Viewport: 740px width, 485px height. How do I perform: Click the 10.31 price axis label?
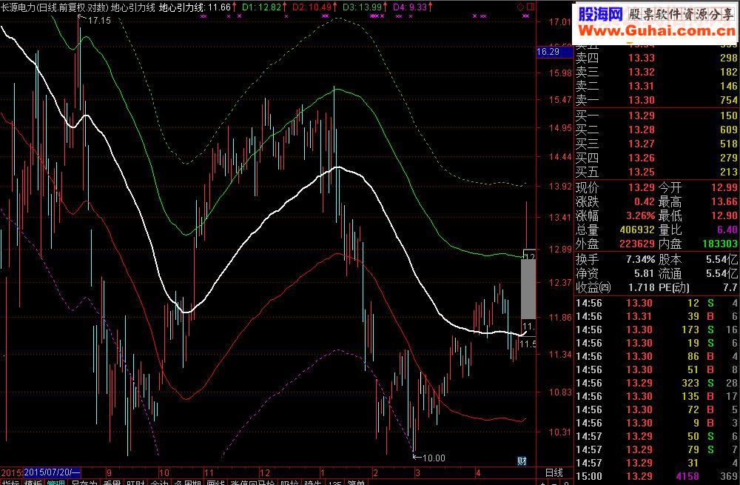(x=559, y=432)
